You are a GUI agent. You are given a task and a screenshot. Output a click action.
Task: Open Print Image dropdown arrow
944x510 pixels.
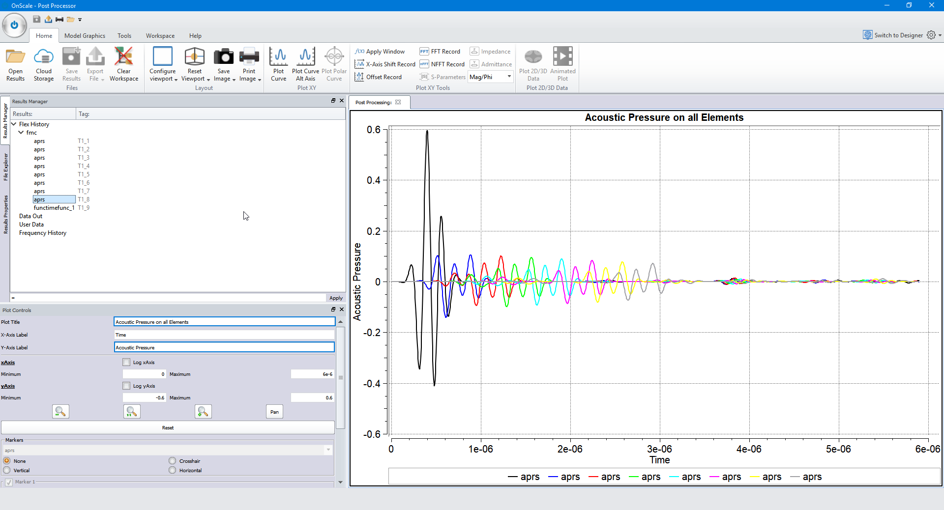[260, 80]
